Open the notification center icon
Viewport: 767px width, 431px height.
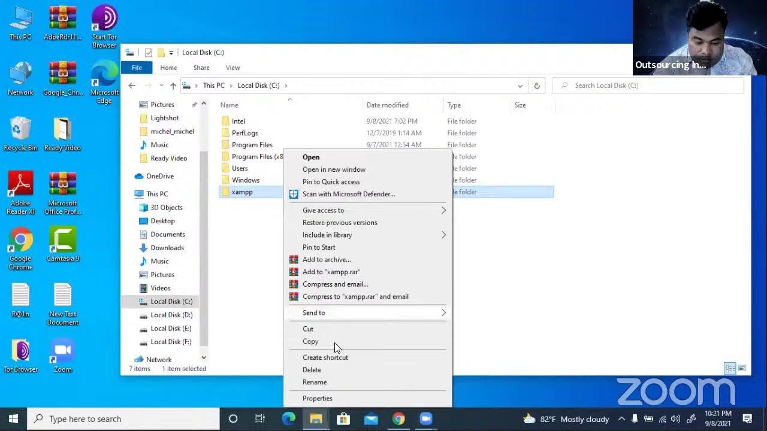pos(747,419)
